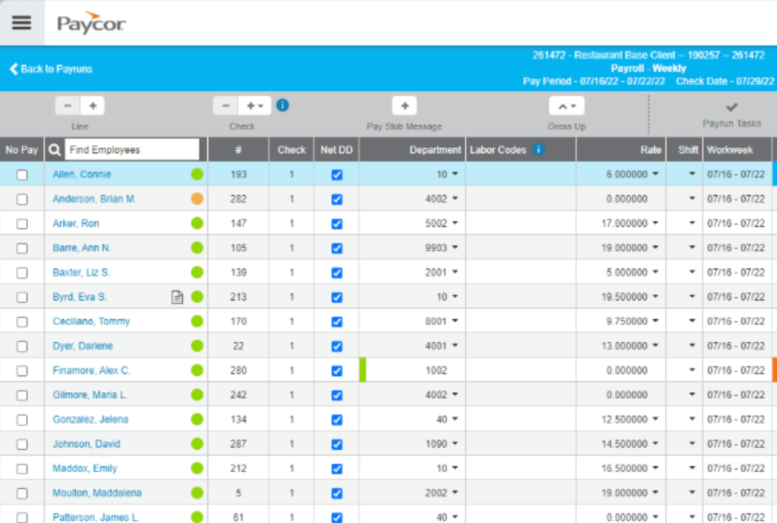Open the note icon next to Byrd, Eva S.
777x523 pixels.
[177, 296]
